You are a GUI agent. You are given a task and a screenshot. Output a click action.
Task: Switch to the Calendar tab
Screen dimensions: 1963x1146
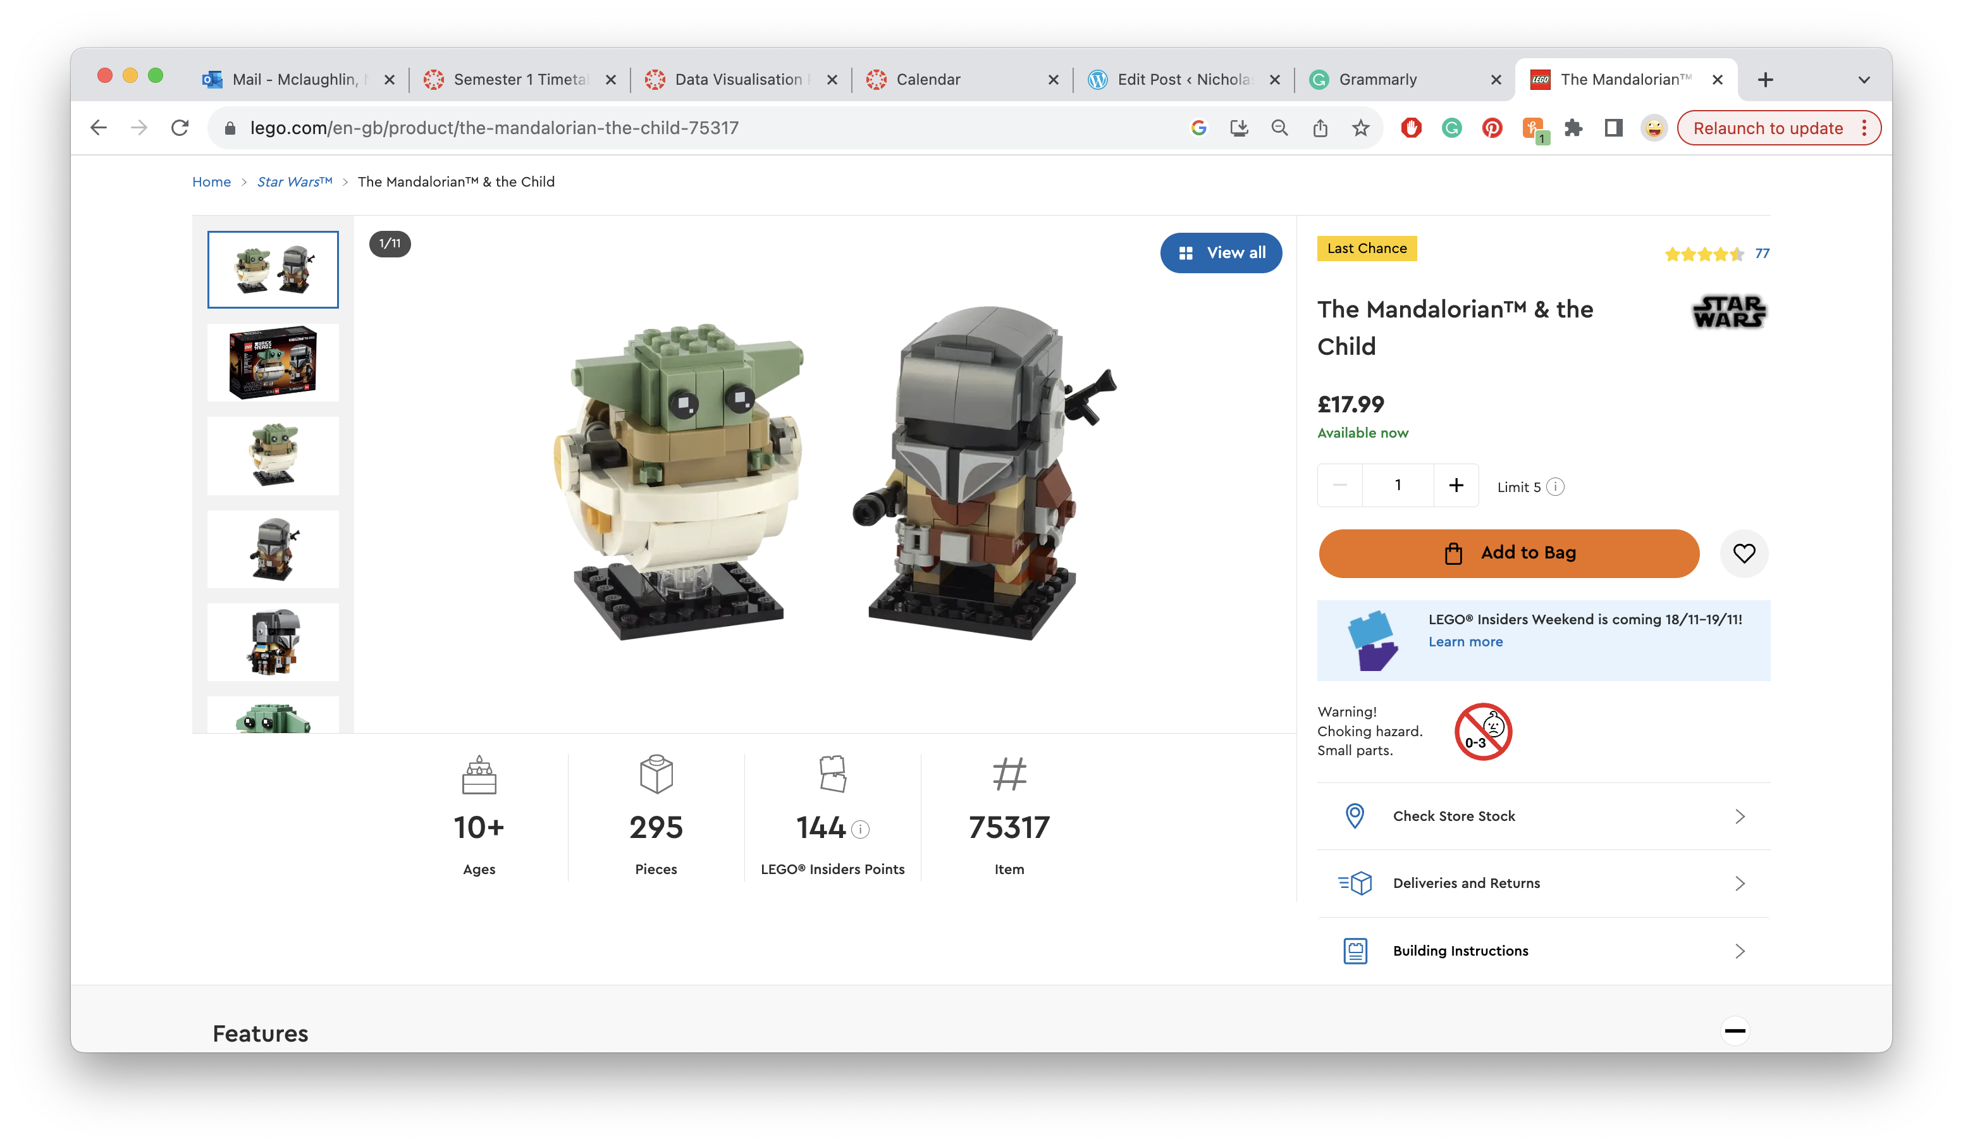[928, 80]
